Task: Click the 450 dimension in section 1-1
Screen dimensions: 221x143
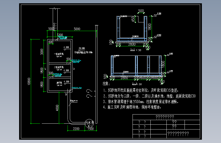Action: (x=133, y=19)
